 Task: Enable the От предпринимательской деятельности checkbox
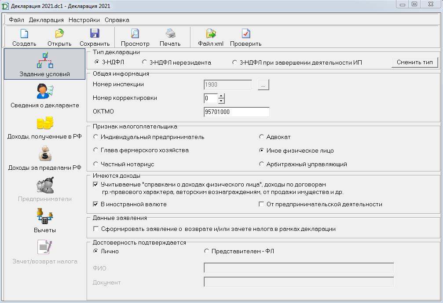[x=261, y=204]
